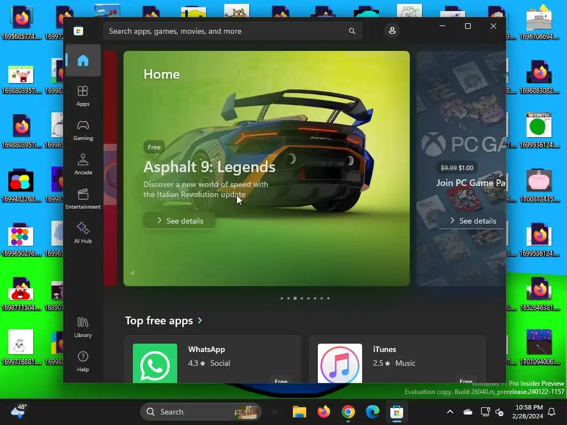Open the Library in the sidebar
Viewport: 567px width, 425px height.
pyautogui.click(x=83, y=328)
